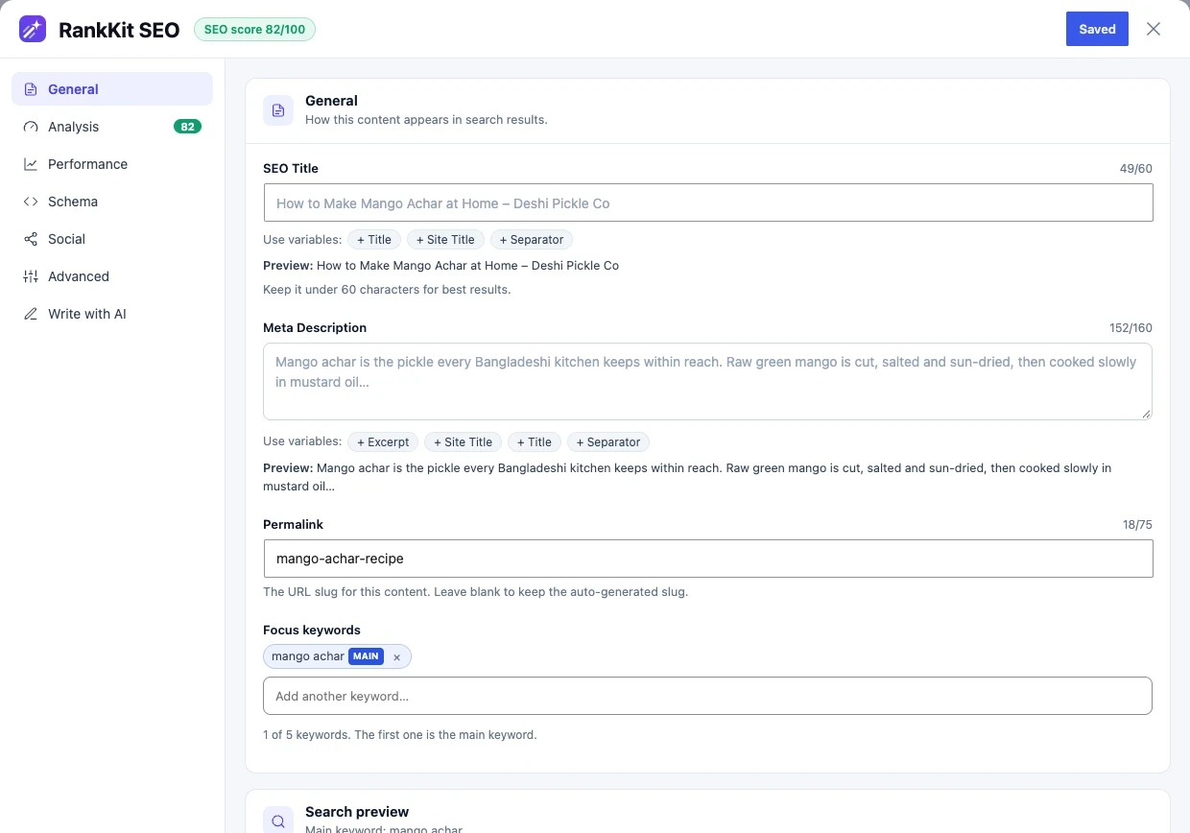Insert + Excerpt variable into Meta Description

pyautogui.click(x=383, y=442)
